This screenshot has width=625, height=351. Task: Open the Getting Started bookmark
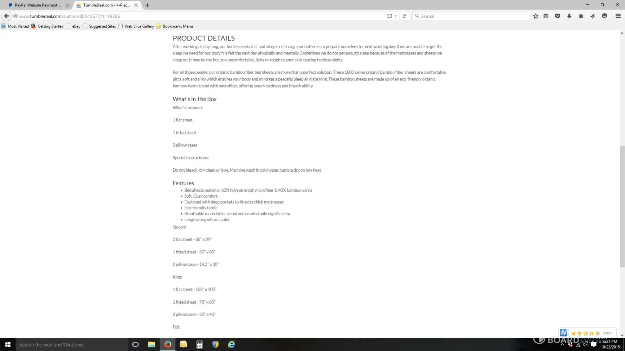tap(47, 26)
